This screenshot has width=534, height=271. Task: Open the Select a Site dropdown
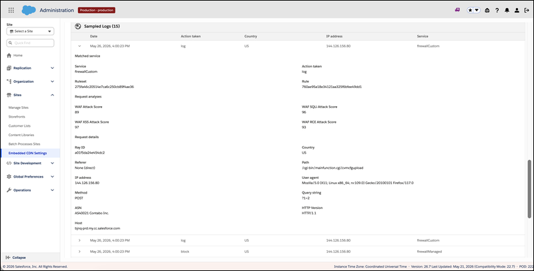[x=30, y=31]
